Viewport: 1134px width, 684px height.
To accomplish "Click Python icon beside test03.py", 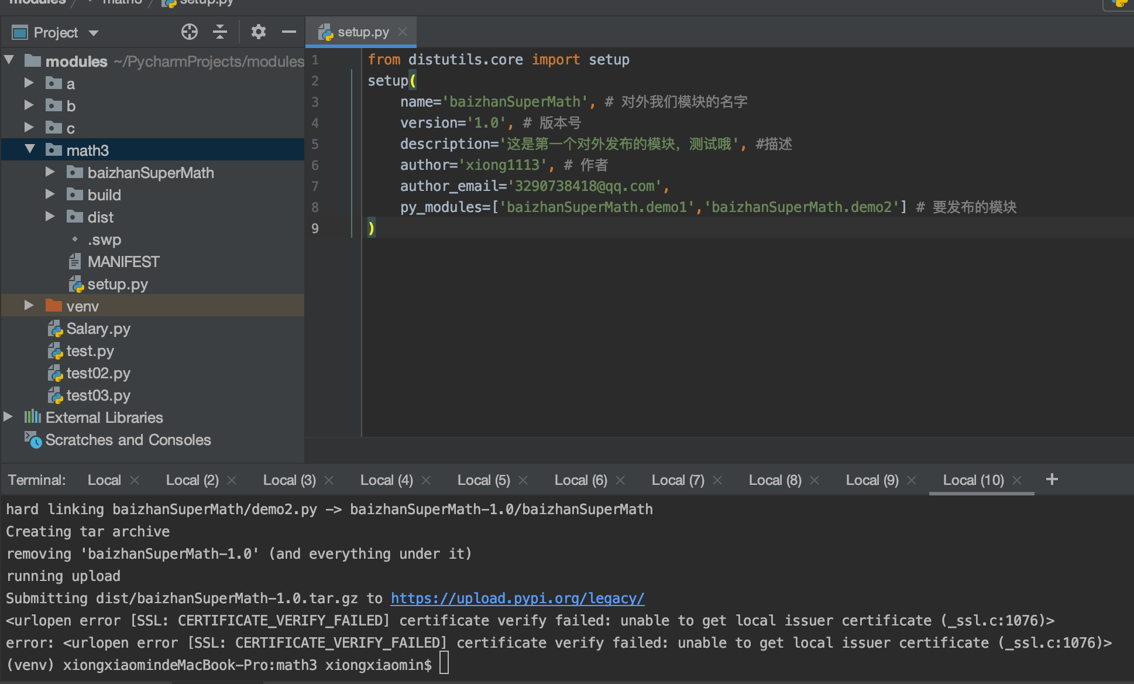I will [x=55, y=396].
